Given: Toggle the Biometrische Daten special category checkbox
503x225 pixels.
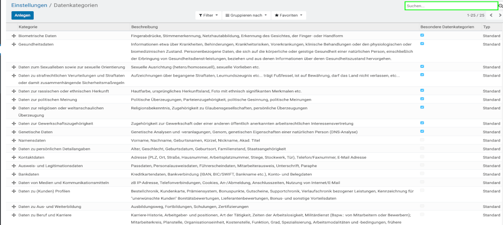Looking at the screenshot, I should (x=422, y=35).
